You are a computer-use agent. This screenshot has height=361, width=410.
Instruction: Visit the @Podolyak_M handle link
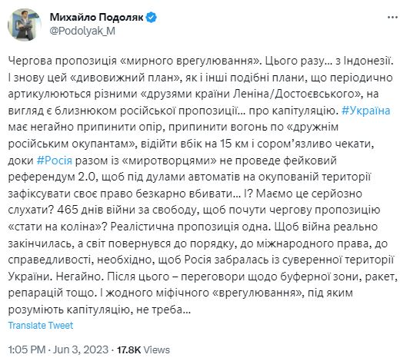[82, 31]
